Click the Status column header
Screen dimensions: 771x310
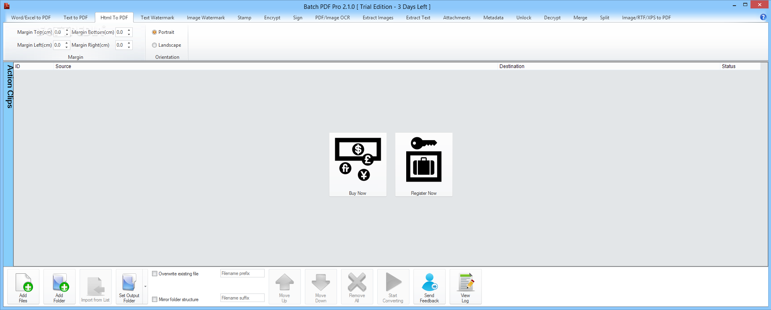[x=740, y=66]
